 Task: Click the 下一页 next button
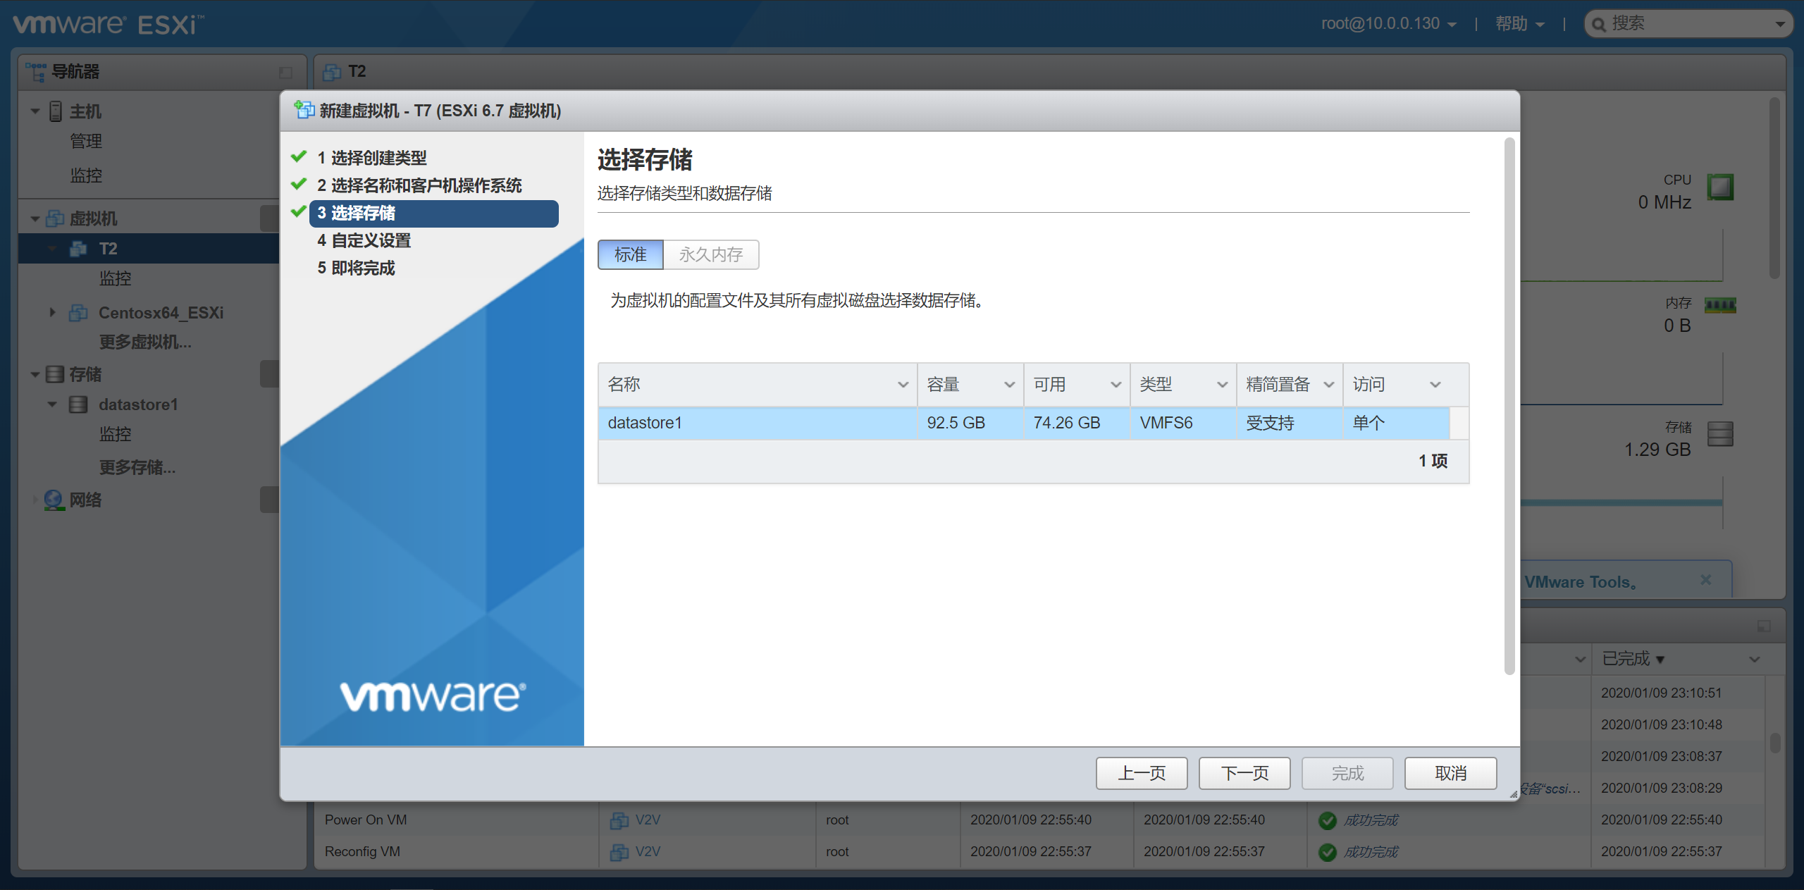pyautogui.click(x=1244, y=773)
